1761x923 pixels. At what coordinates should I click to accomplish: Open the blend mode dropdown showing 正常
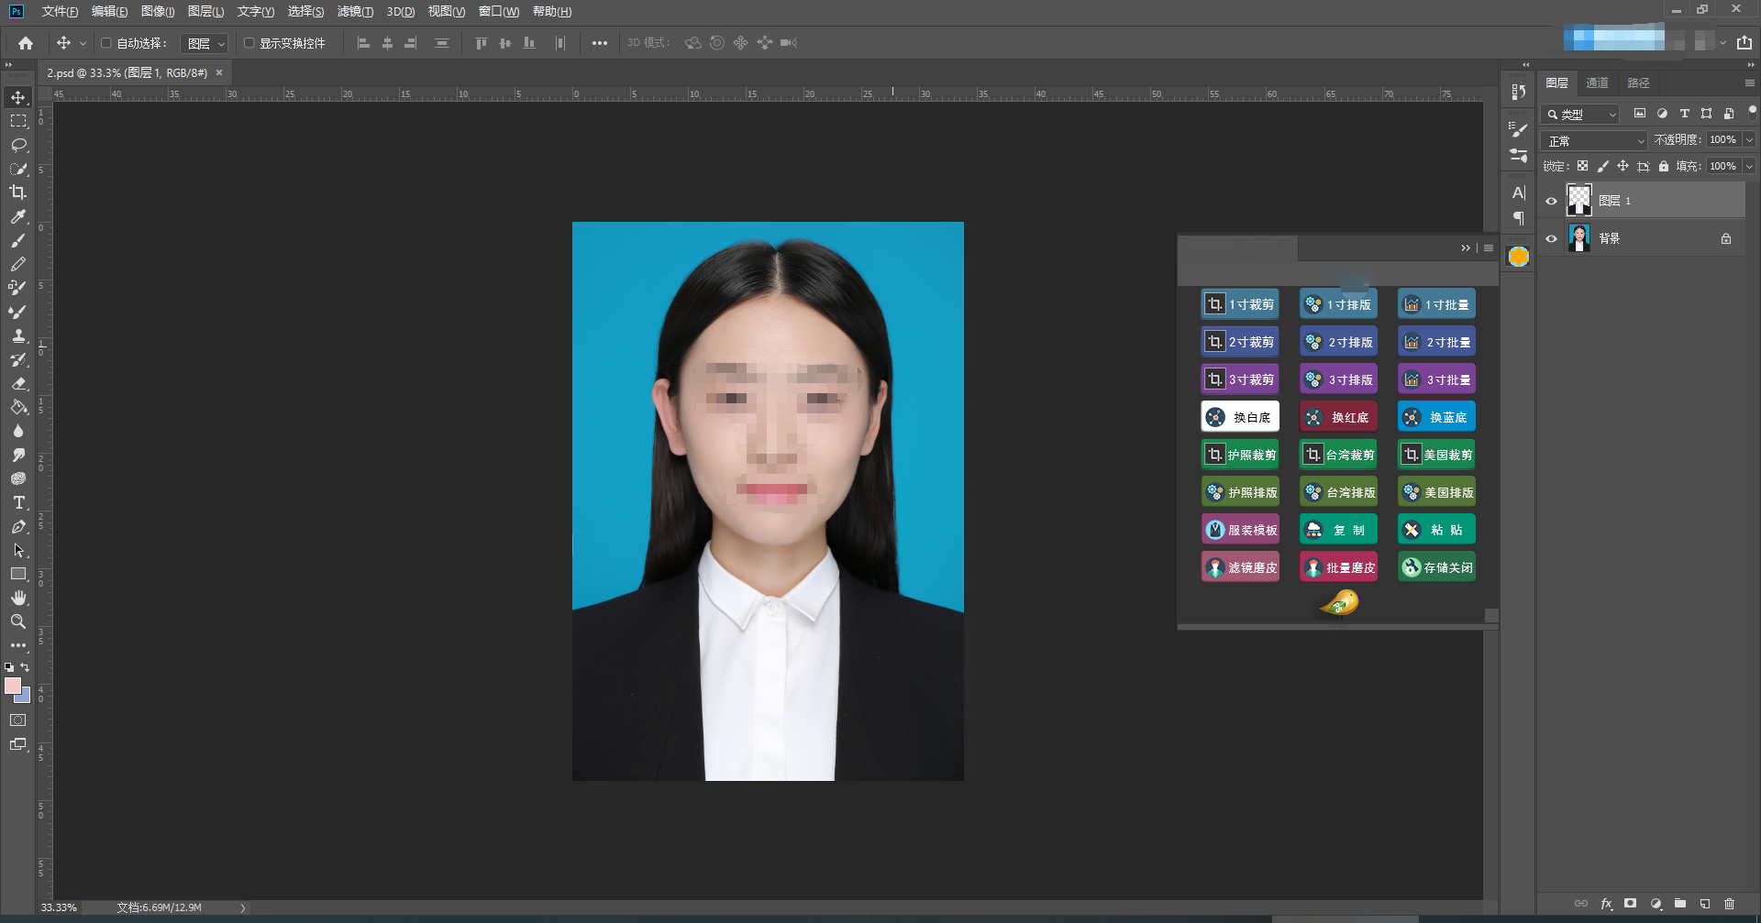[1596, 141]
